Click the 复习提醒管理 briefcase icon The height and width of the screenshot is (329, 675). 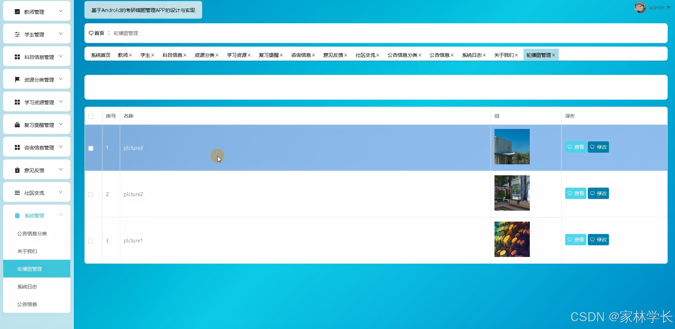pos(17,124)
